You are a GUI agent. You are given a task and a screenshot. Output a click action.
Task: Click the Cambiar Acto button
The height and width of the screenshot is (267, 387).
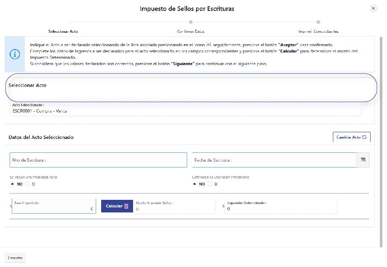pyautogui.click(x=351, y=137)
